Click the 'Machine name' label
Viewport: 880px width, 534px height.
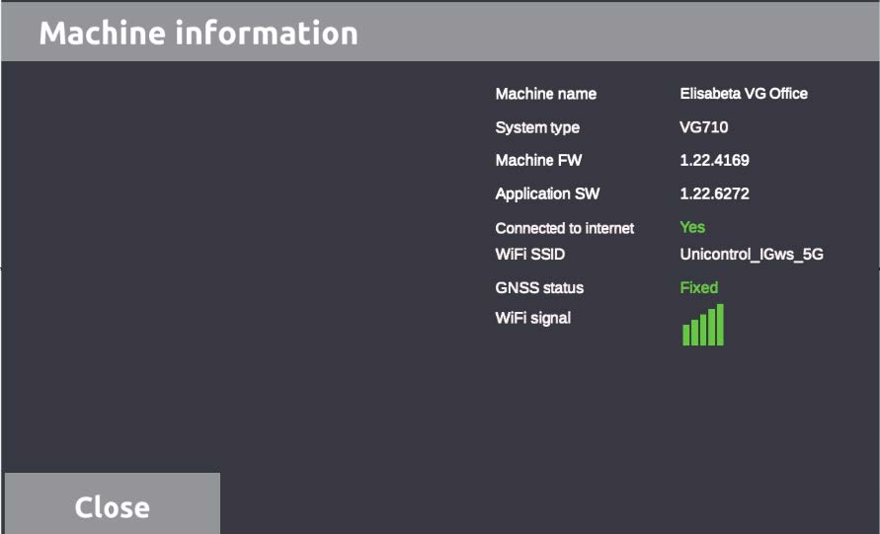545,94
